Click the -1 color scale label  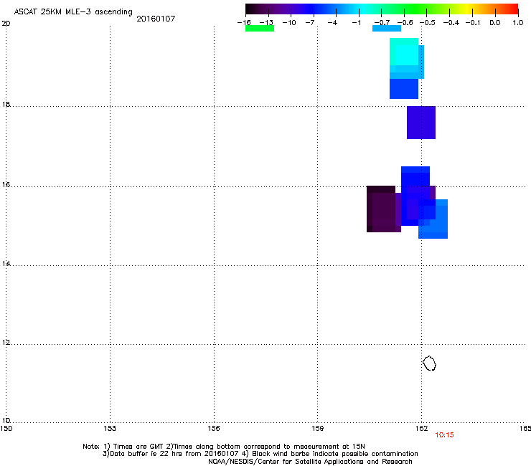tap(356, 23)
